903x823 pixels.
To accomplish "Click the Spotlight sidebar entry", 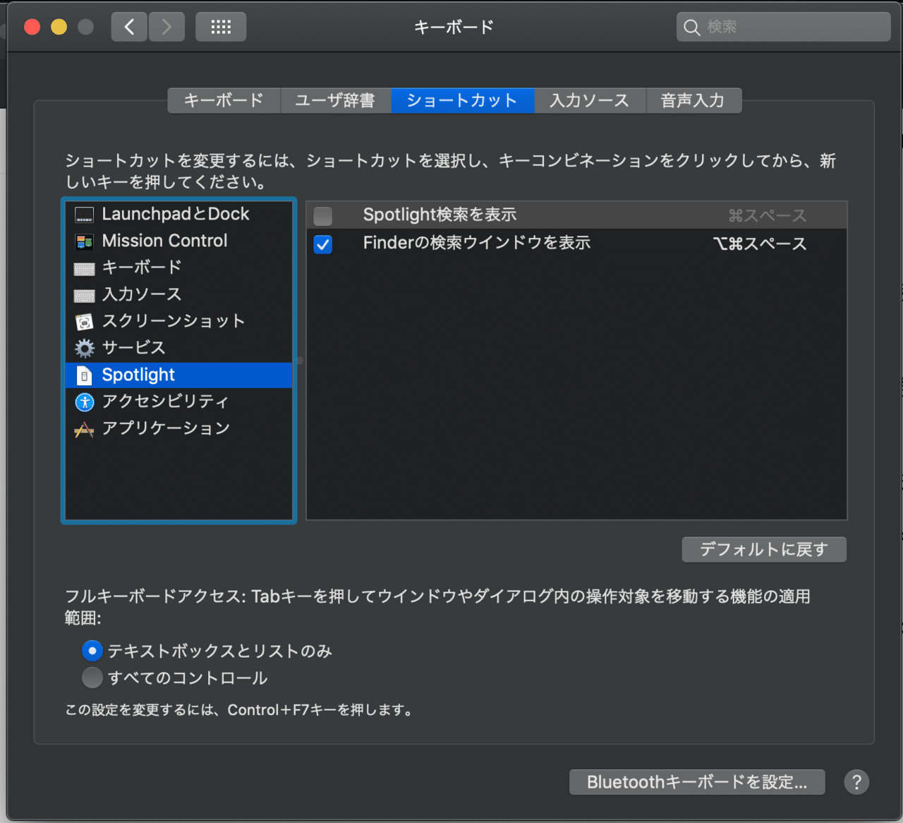I will (x=138, y=375).
